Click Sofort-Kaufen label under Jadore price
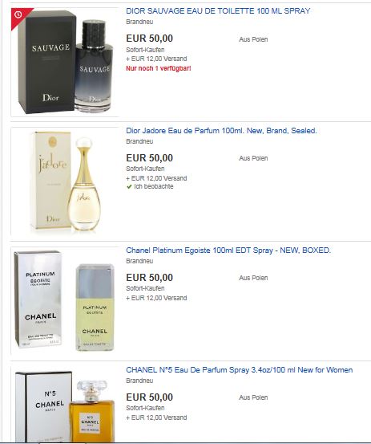This screenshot has width=371, height=444. click(x=145, y=169)
